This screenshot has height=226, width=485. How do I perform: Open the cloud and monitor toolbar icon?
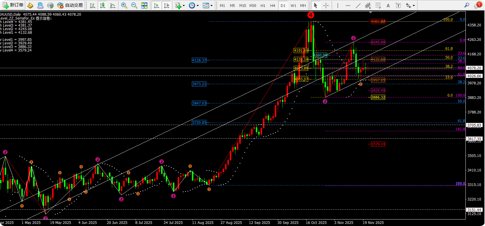(x=40, y=5)
